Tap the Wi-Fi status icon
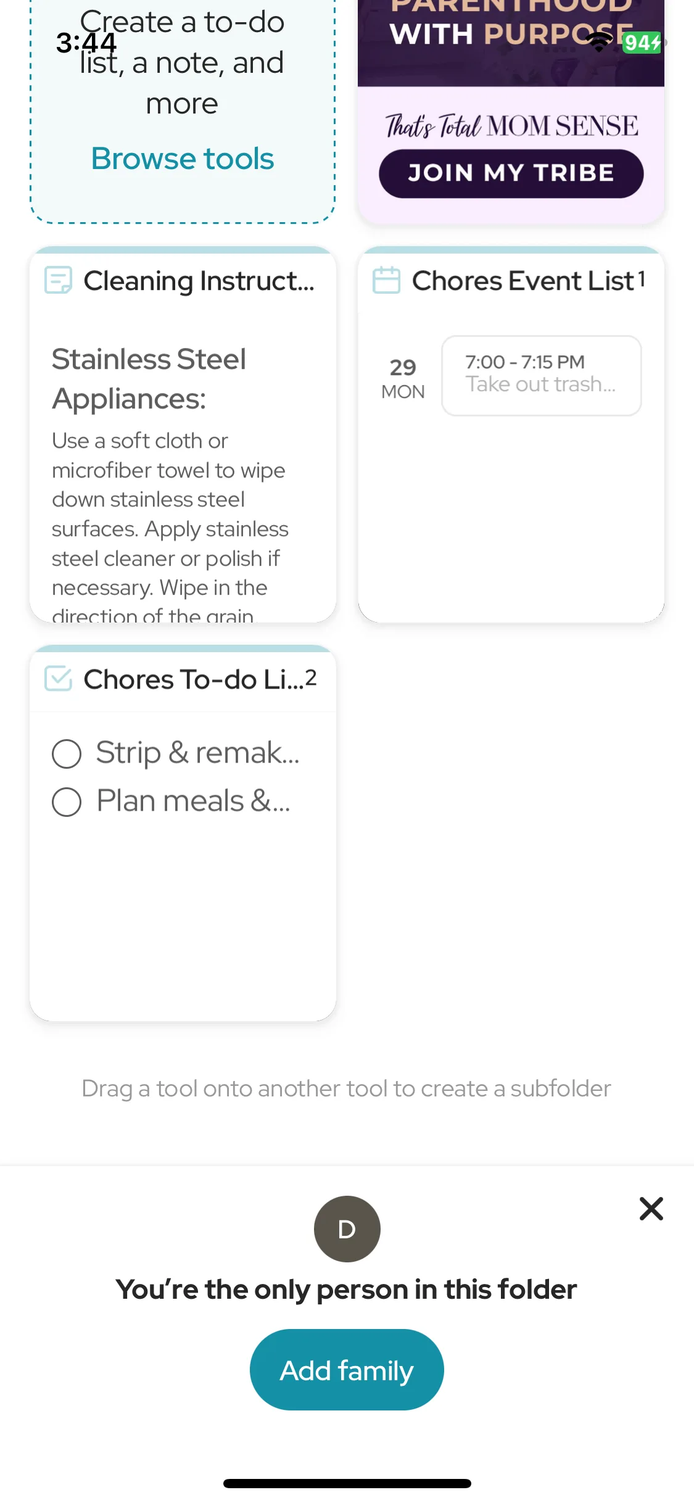The image size is (694, 1503). point(598,42)
